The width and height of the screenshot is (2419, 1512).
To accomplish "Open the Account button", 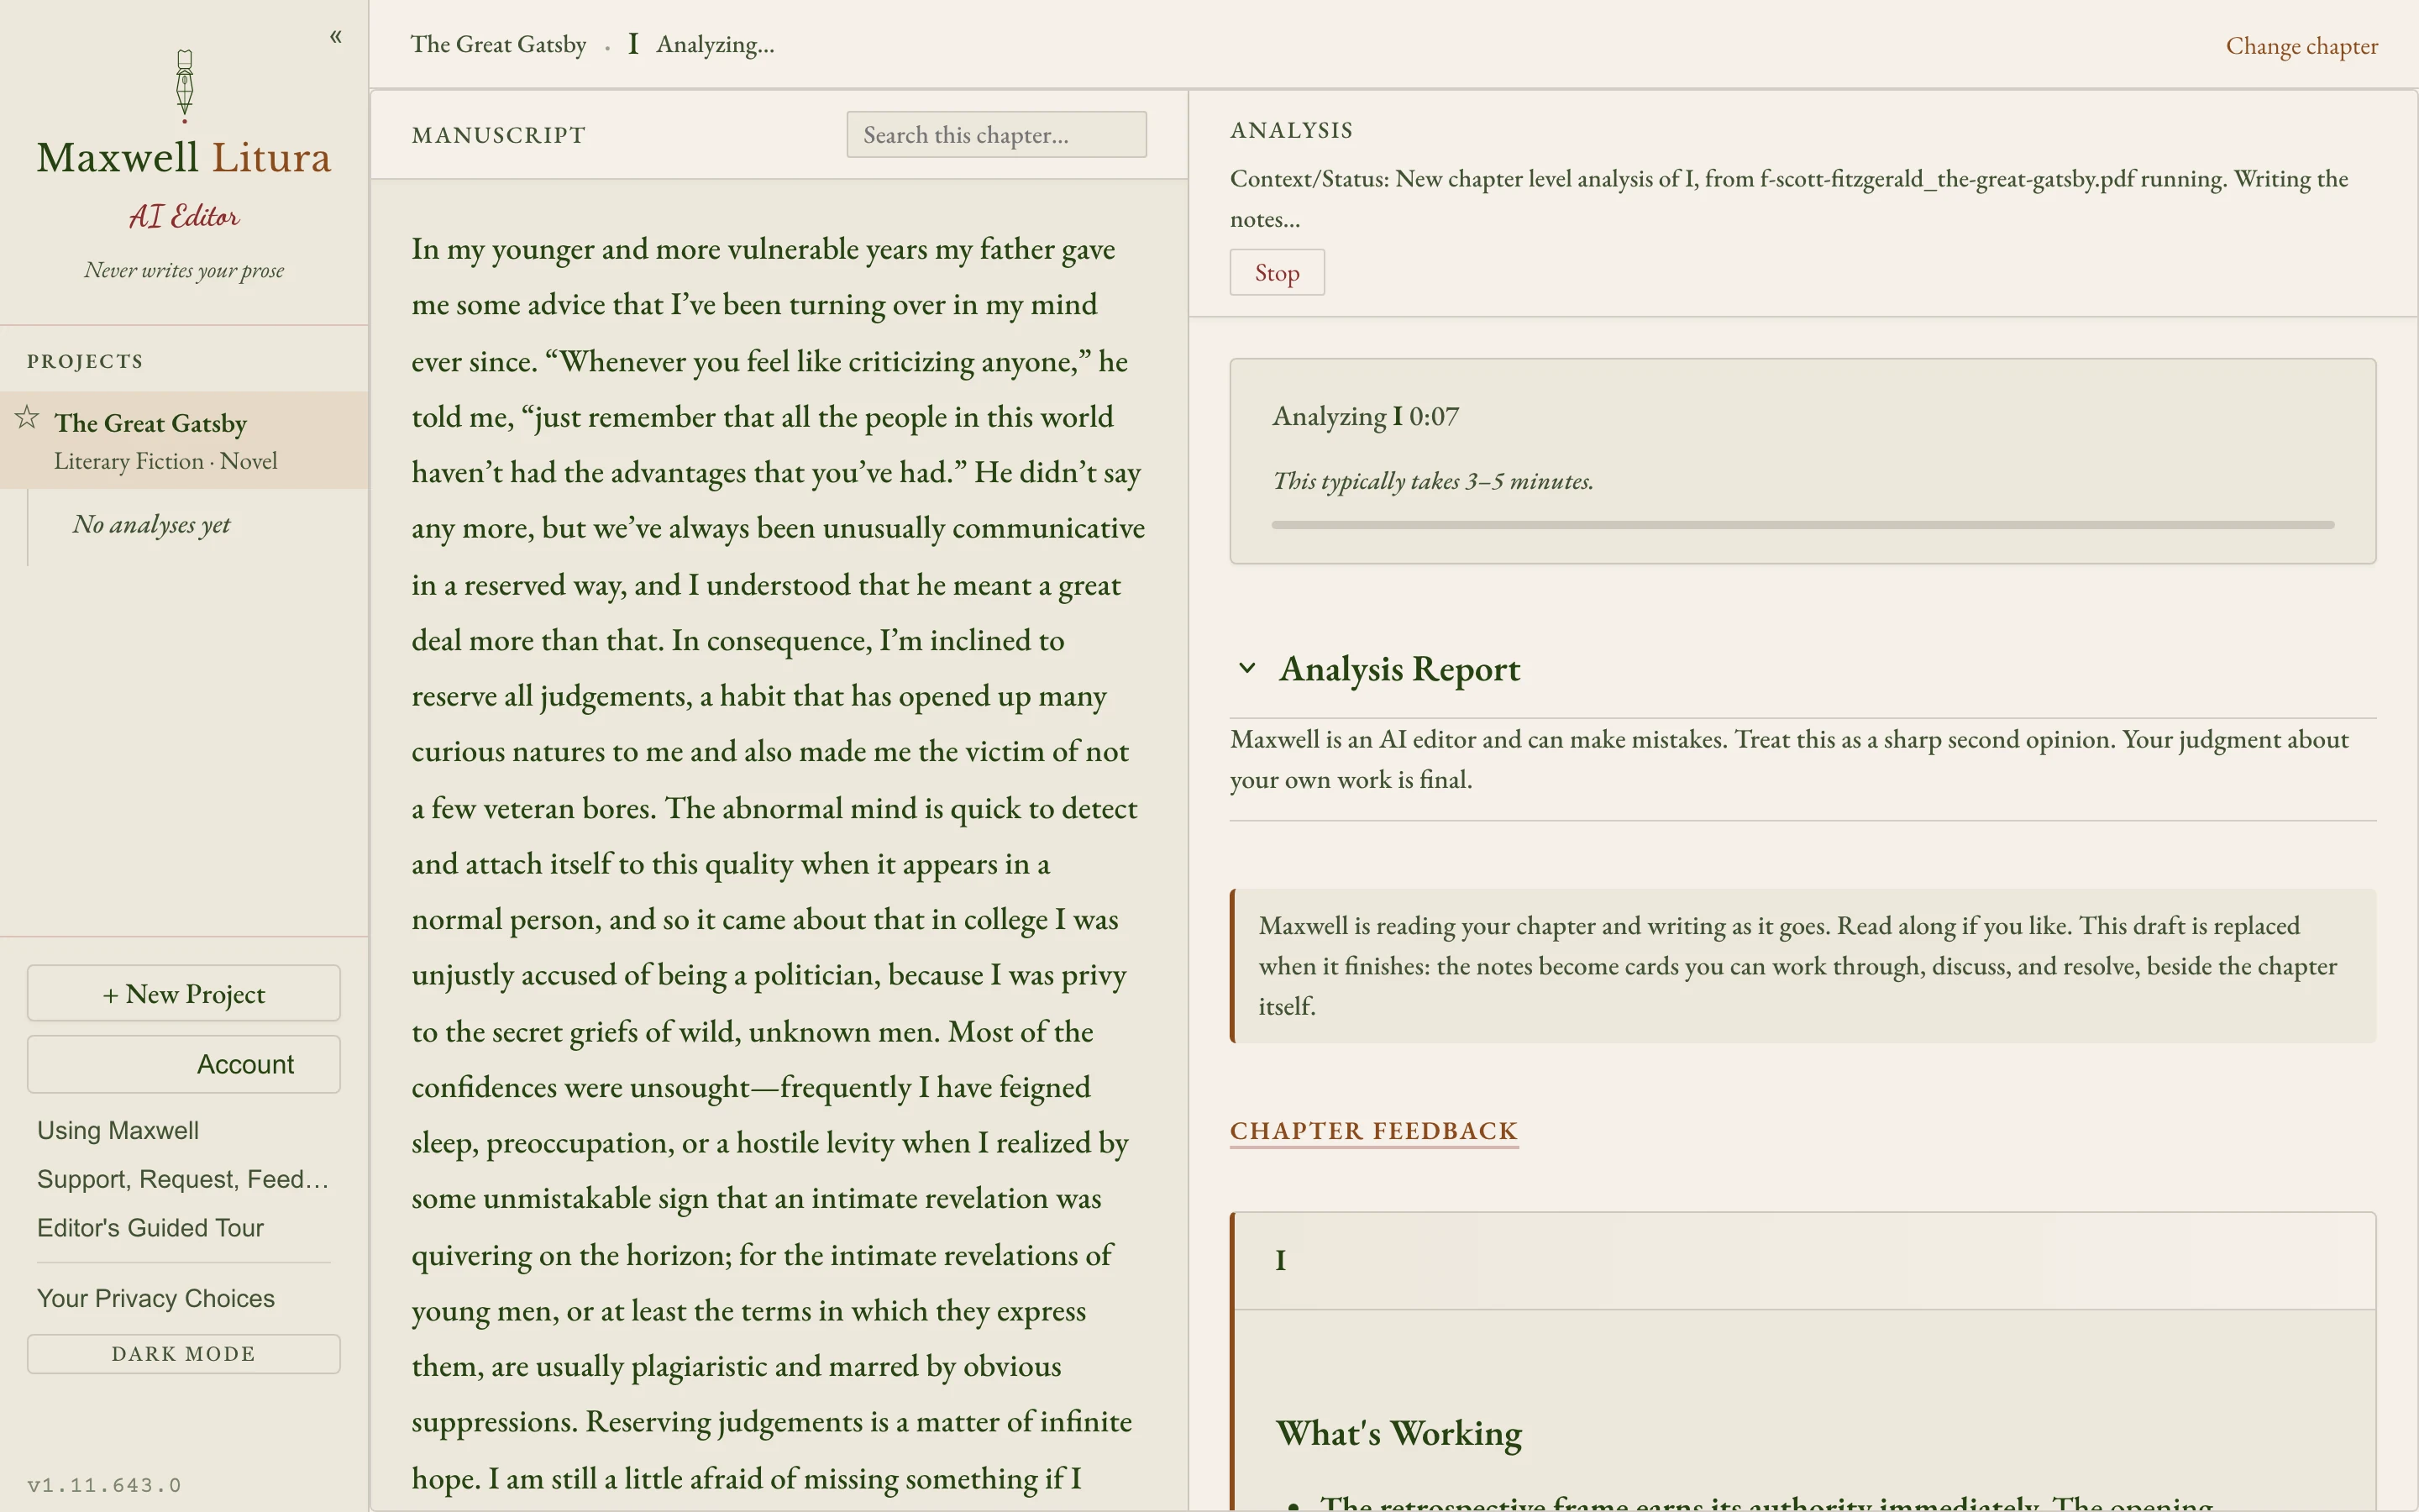I will [184, 1064].
